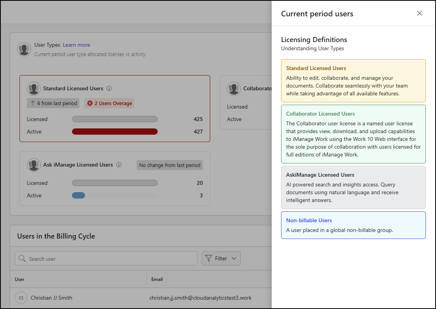Select the Standard Licensed Users definition card

tap(353, 81)
